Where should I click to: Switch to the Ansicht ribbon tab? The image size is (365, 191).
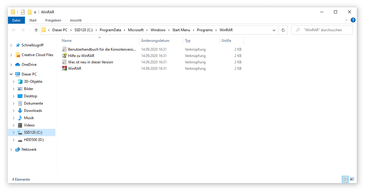75,20
